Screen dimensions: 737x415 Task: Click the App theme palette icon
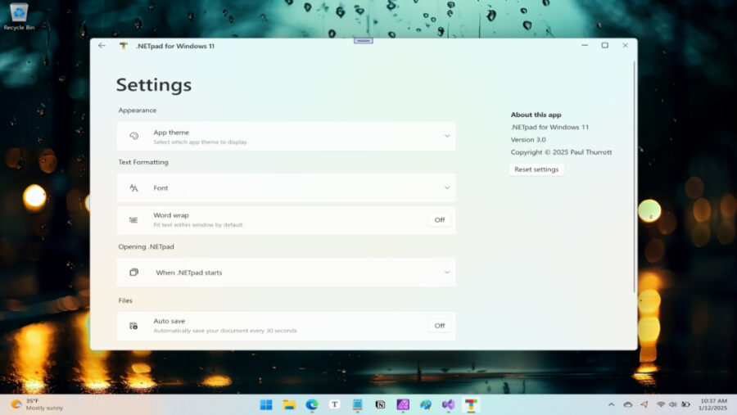[x=133, y=137]
